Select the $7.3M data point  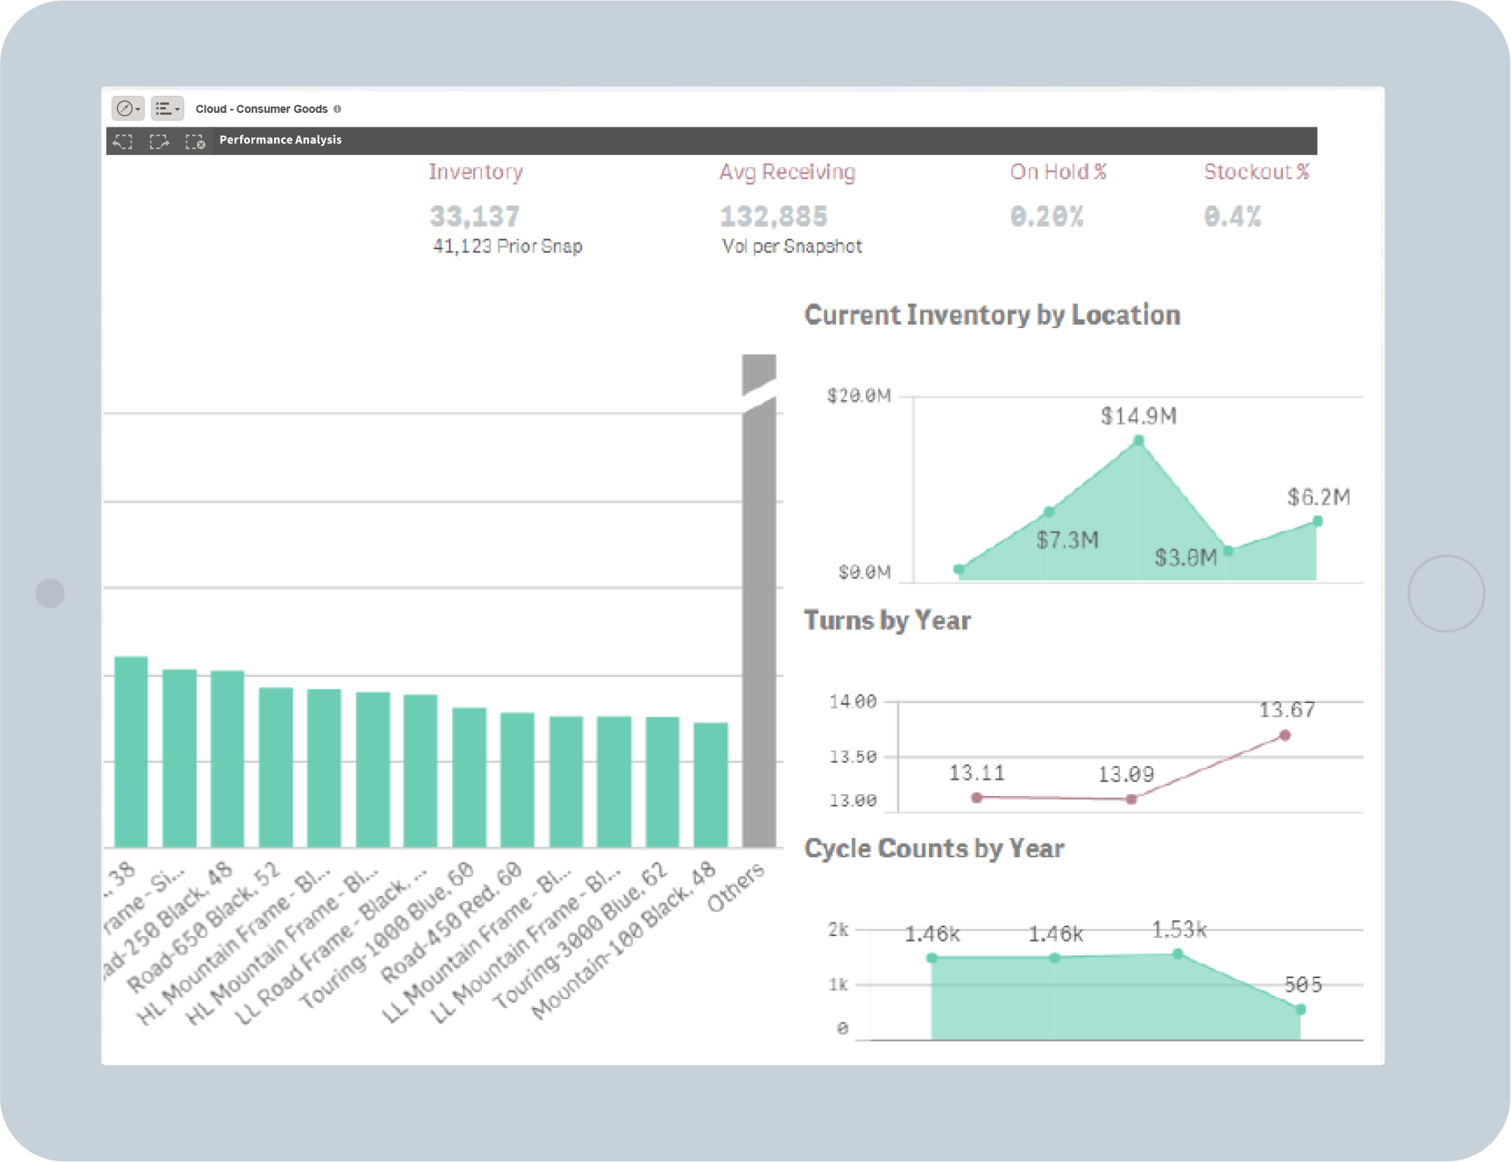[1049, 512]
